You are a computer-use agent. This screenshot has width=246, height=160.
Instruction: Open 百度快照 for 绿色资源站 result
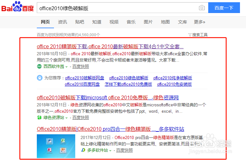[x=81, y=117]
